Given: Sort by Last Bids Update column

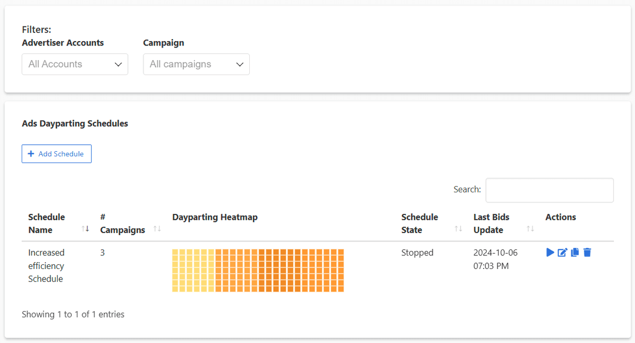Looking at the screenshot, I should pos(531,228).
